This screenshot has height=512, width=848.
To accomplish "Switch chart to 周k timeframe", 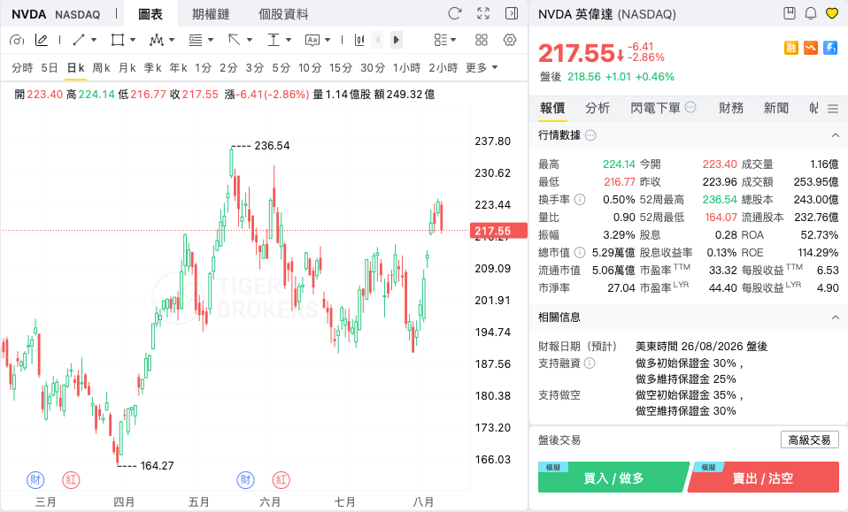I will [101, 67].
